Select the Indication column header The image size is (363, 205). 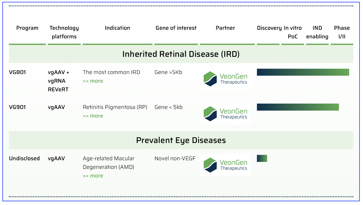pos(117,28)
